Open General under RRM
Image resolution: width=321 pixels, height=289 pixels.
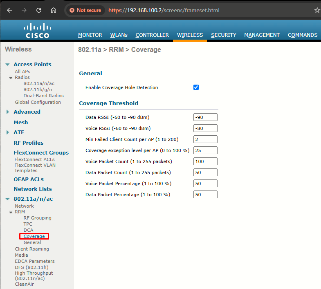[x=32, y=242]
